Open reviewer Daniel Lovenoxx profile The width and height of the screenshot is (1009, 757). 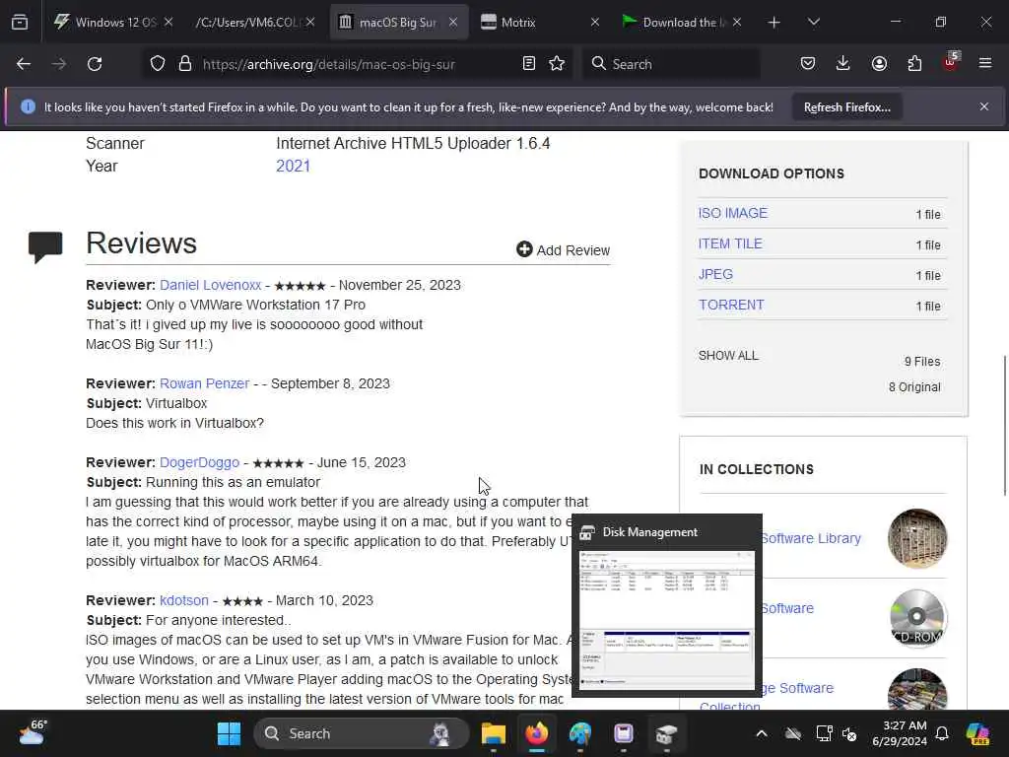coord(211,285)
